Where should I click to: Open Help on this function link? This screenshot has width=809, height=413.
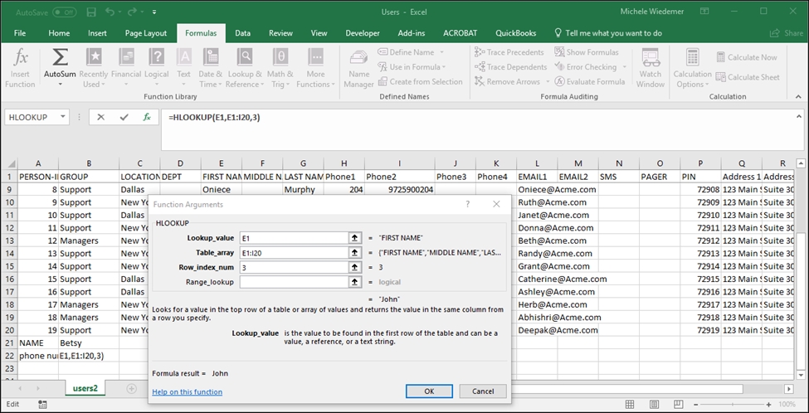pos(188,392)
